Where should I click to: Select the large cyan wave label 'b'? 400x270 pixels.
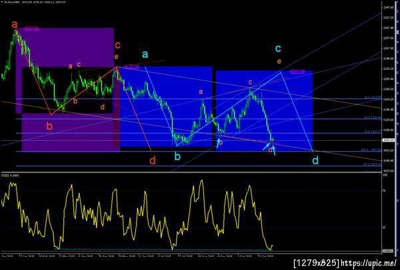coord(177,156)
